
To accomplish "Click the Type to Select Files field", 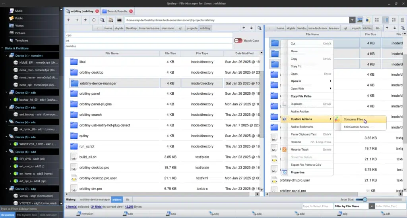I will 316,206.
